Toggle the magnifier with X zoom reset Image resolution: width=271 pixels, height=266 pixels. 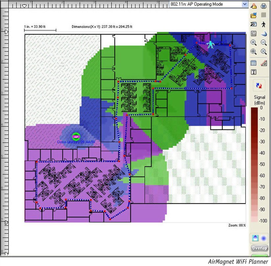pos(263,52)
